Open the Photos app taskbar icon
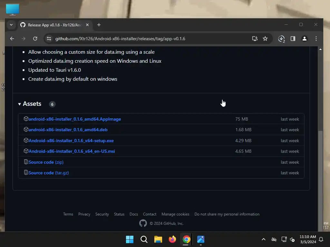This screenshot has height=247, width=330. pos(201,239)
